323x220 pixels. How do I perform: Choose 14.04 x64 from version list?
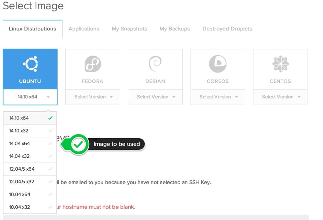click(x=30, y=144)
